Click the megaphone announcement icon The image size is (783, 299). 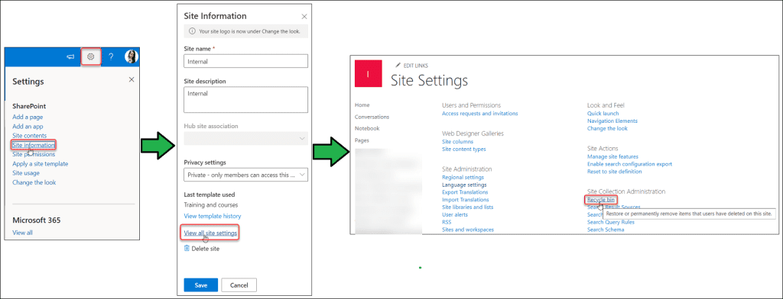coord(70,56)
